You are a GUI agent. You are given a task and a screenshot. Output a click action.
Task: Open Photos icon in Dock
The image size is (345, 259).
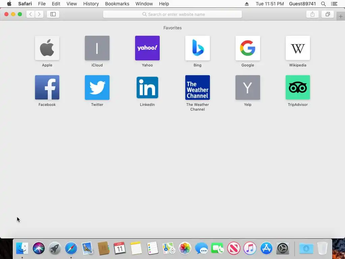(x=185, y=248)
